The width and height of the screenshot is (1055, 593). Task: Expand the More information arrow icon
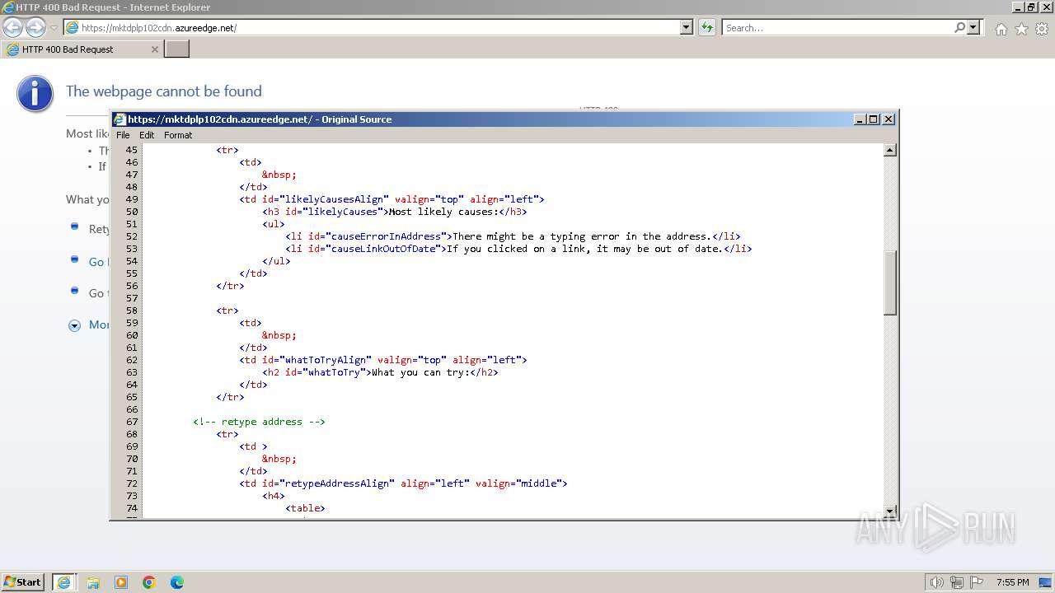74,325
